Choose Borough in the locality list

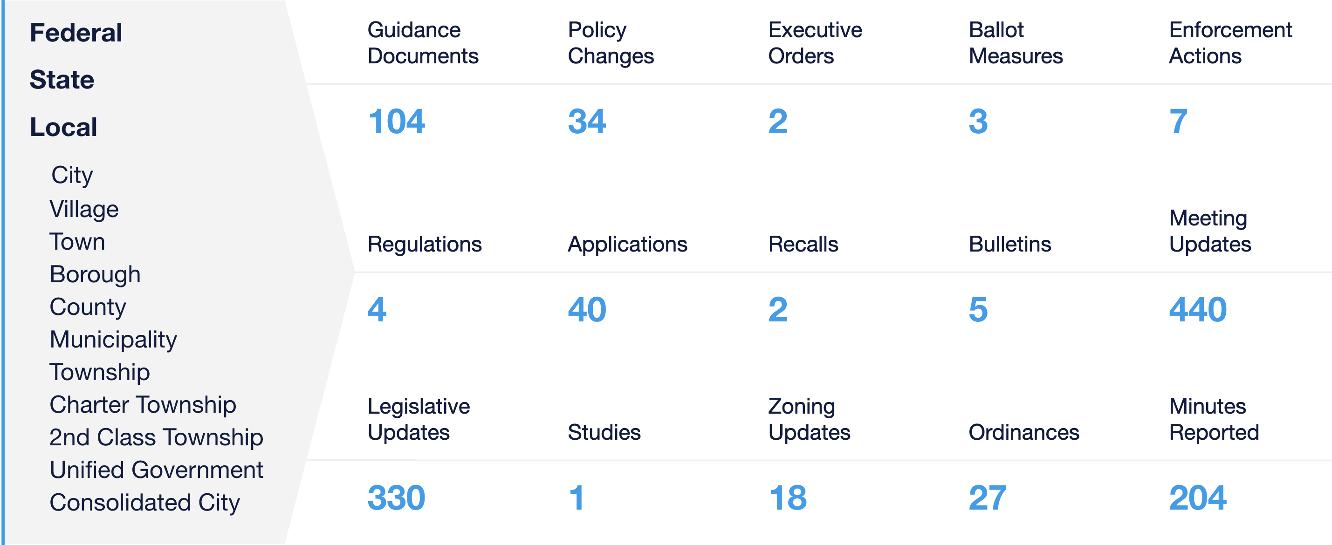95,274
